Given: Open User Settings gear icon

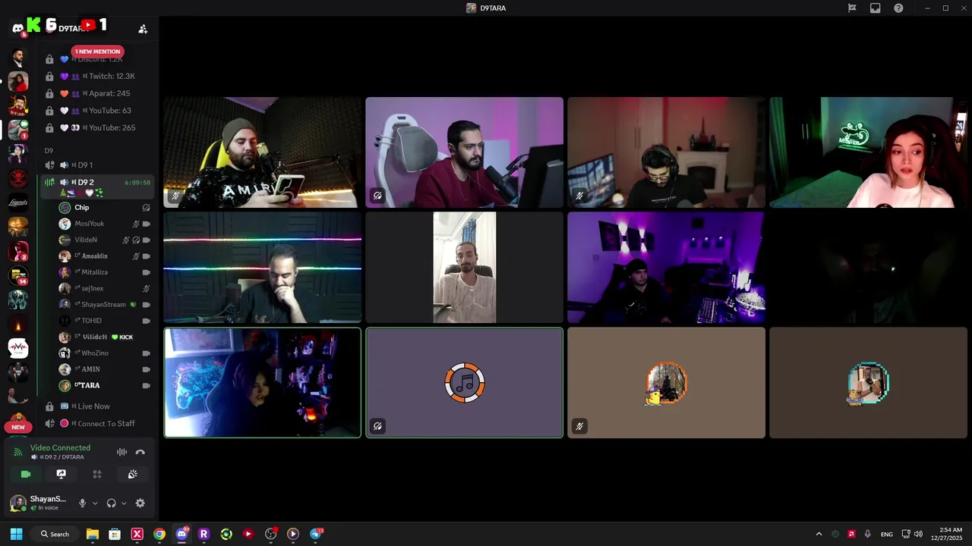Looking at the screenshot, I should coord(140,503).
